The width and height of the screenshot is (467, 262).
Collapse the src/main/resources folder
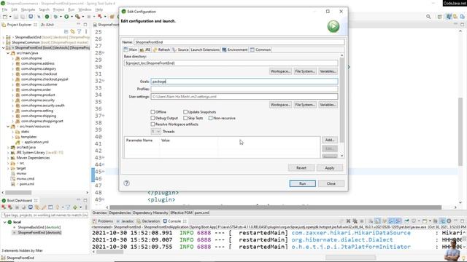(8, 127)
